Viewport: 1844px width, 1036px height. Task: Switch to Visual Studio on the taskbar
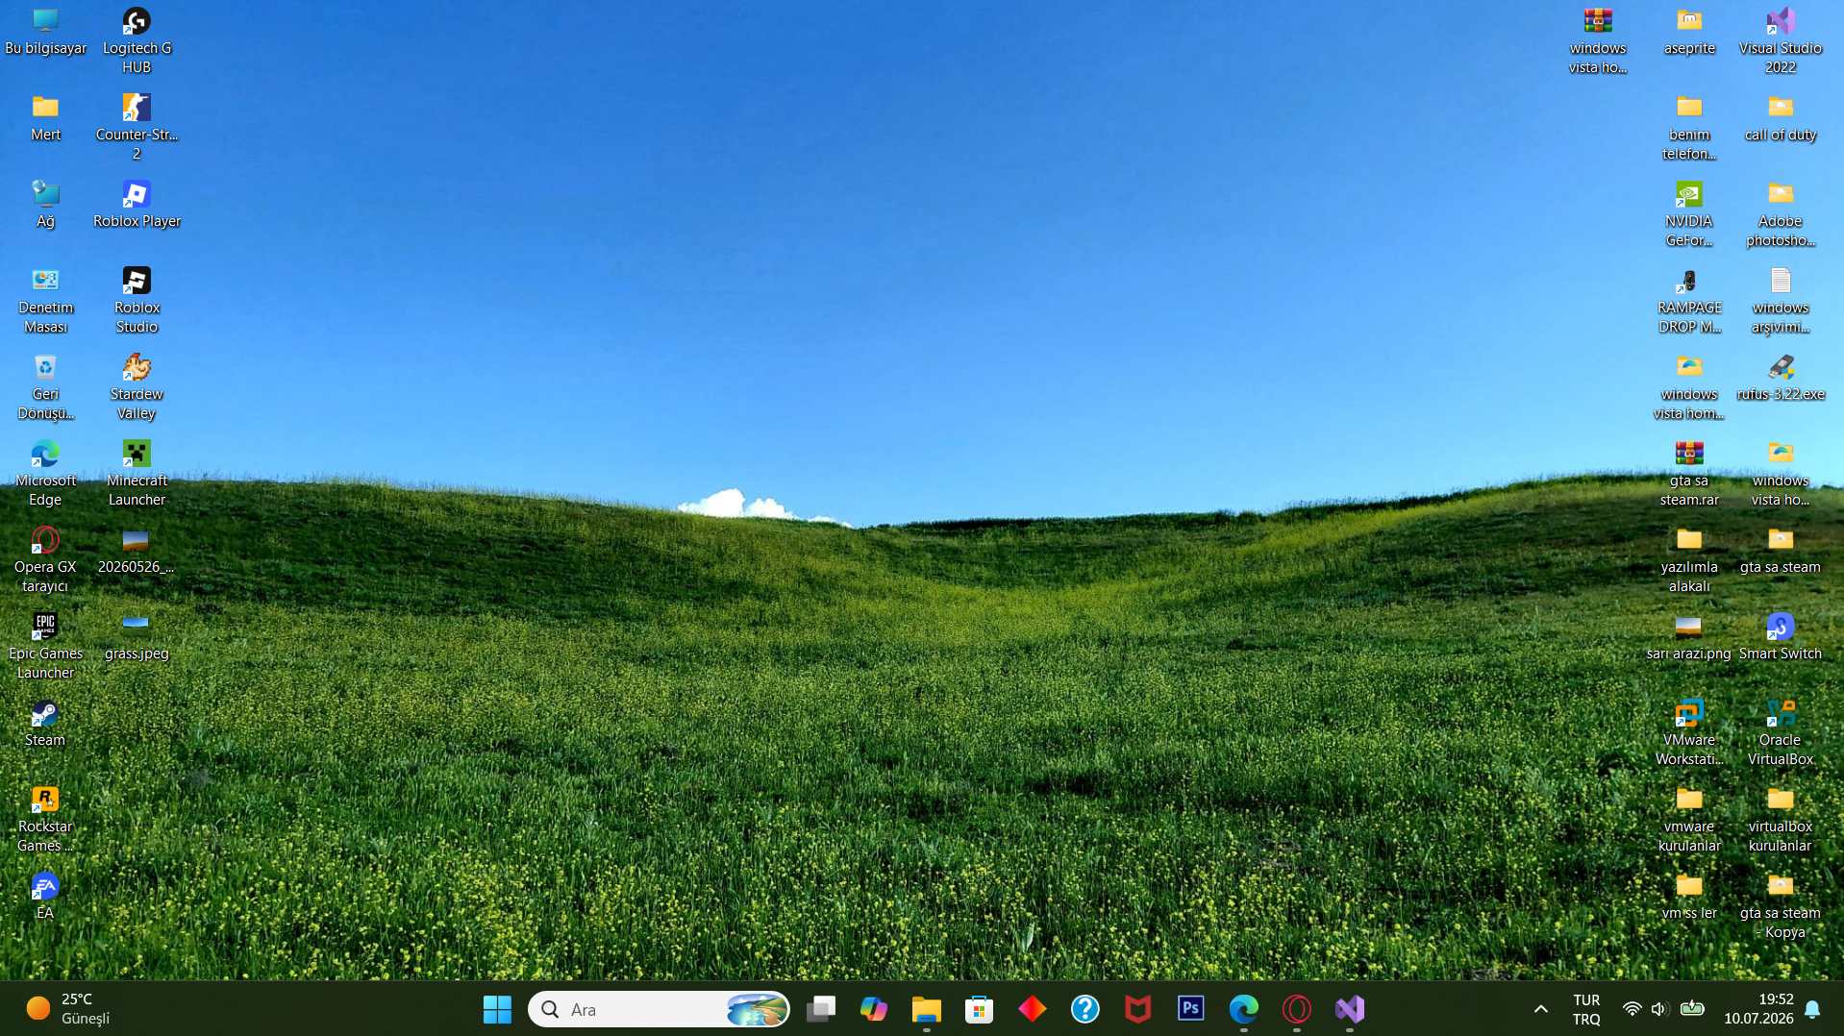coord(1350,1009)
